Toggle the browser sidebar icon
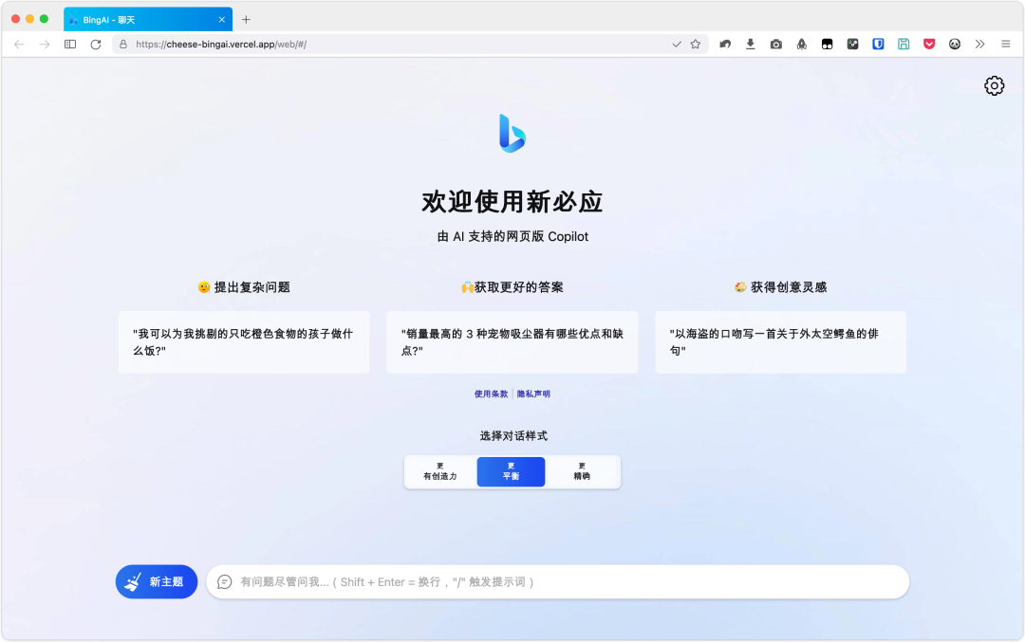 [x=70, y=45]
